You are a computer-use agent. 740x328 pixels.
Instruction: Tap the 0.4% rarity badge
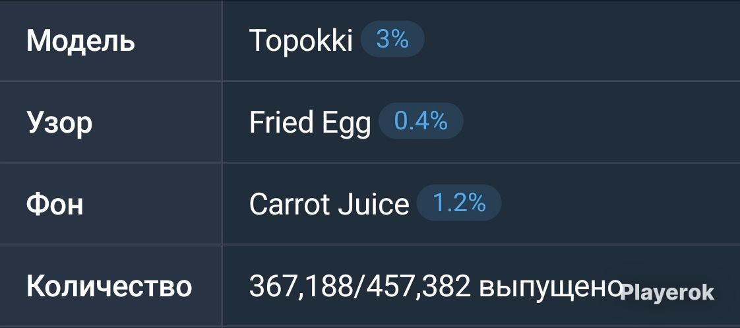pyautogui.click(x=421, y=121)
